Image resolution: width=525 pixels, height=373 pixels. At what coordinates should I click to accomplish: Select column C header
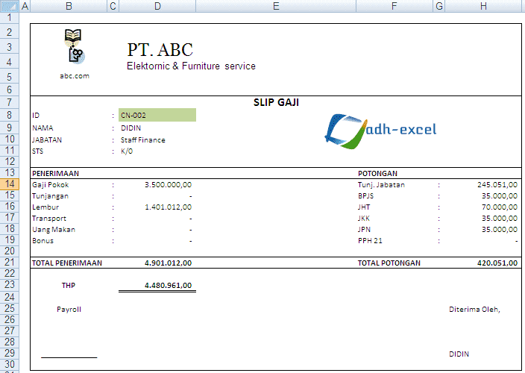click(113, 6)
